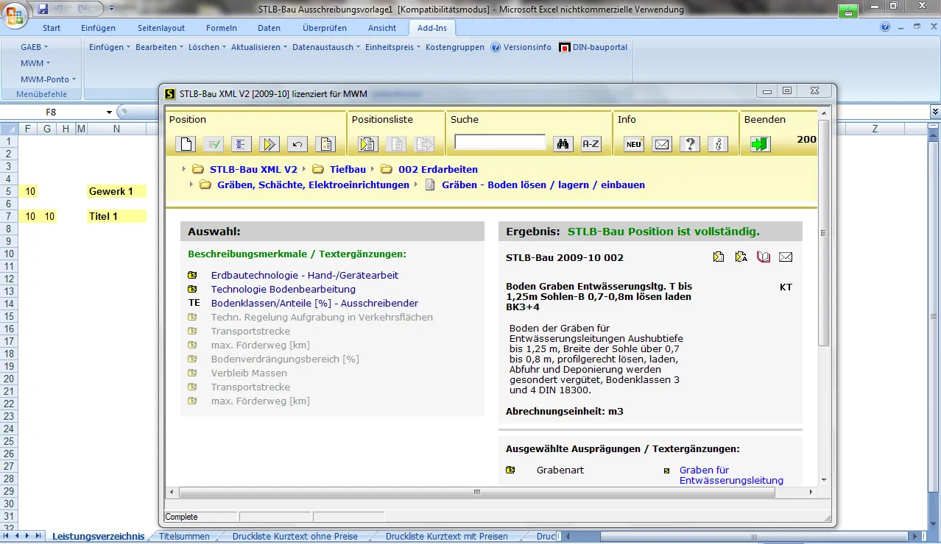
Task: Open the MWM-Ponto dropdown menu
Action: point(48,79)
